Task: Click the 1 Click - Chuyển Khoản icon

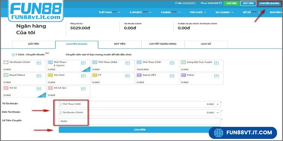Action: (x=13, y=55)
